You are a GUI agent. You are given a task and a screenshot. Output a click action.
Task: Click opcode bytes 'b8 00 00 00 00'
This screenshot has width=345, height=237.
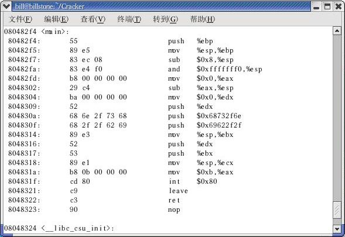pyautogui.click(x=98, y=78)
